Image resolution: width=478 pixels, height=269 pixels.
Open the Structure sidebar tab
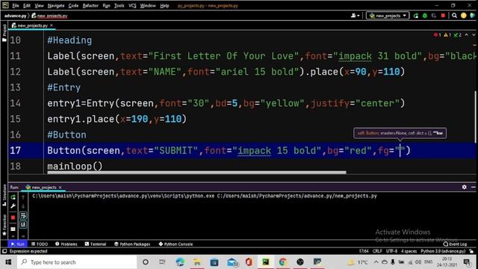pos(4,195)
